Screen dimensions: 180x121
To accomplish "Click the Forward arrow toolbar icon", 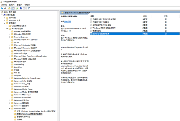I will (x=5, y=8).
